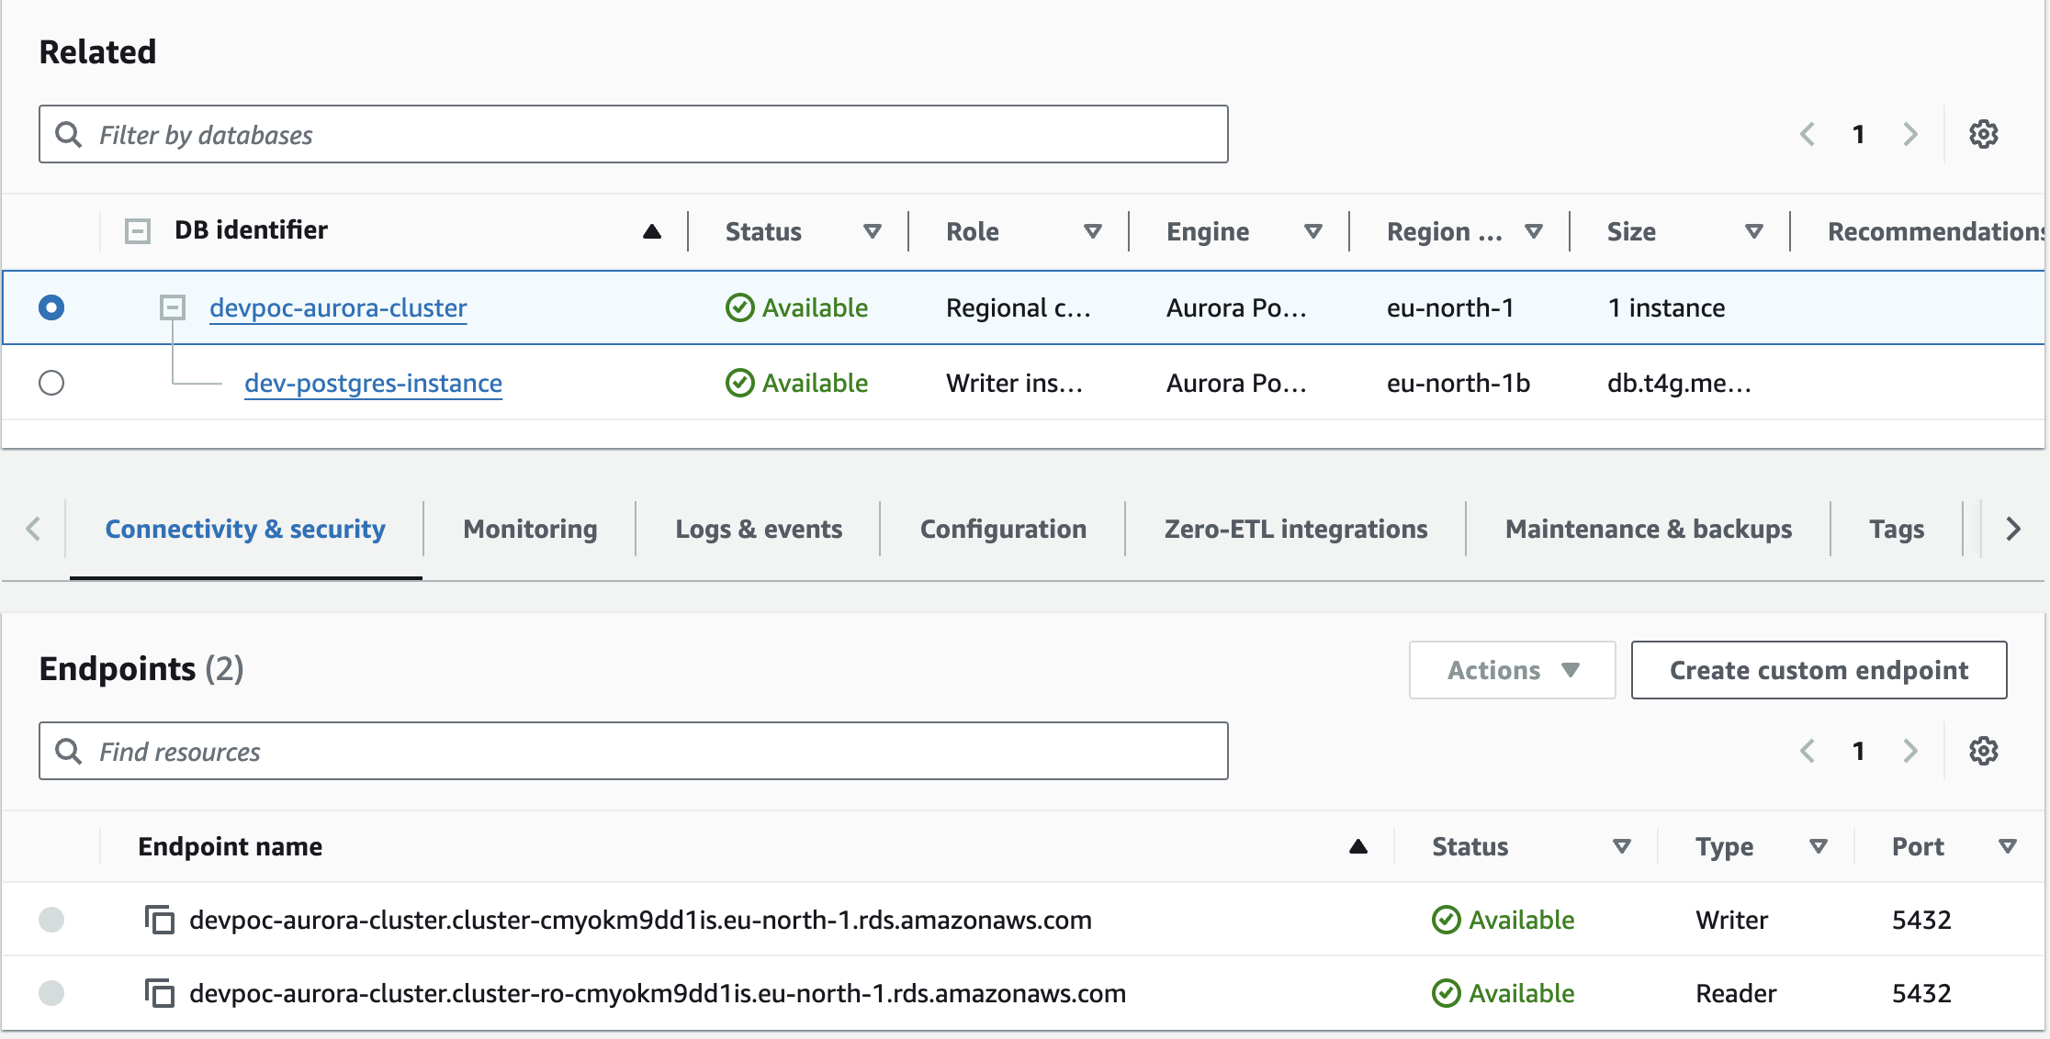Focus the Filter by databases field
Image resolution: width=2050 pixels, height=1039 pixels.
tap(634, 135)
